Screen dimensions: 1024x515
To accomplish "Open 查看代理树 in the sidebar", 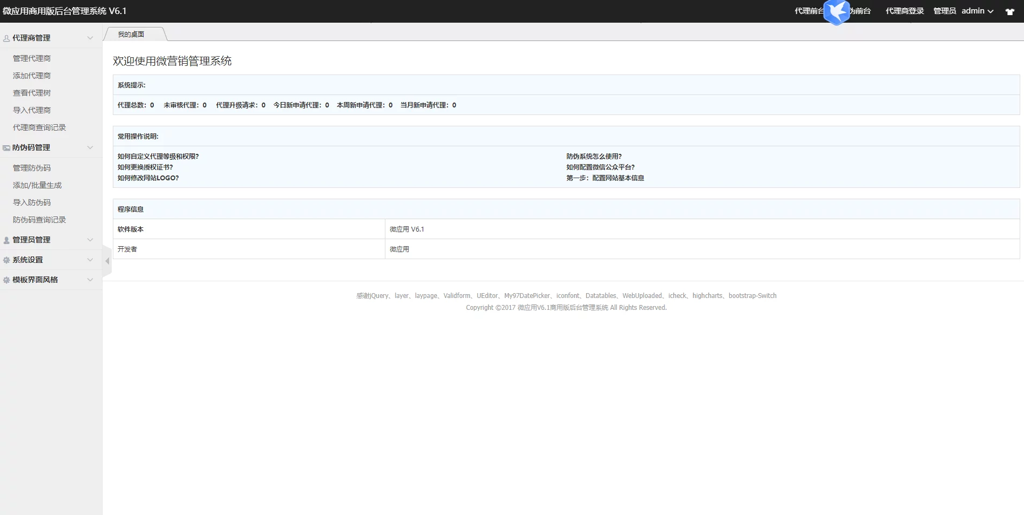I will tap(32, 93).
